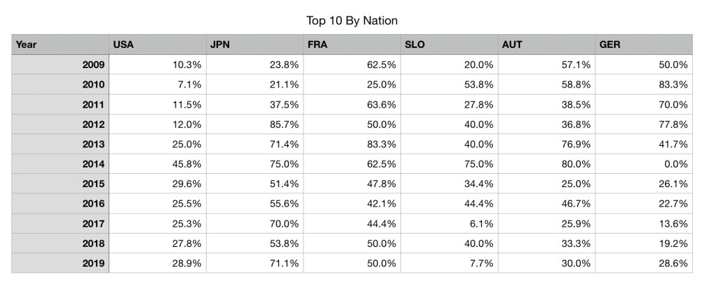Click the 'Top 10 By Nation' table title
The image size is (713, 292).
pyautogui.click(x=352, y=20)
